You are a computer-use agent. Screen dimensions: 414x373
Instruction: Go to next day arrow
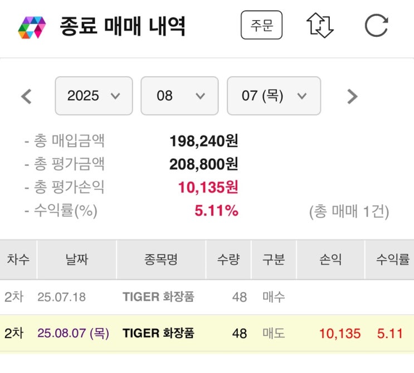tap(352, 96)
